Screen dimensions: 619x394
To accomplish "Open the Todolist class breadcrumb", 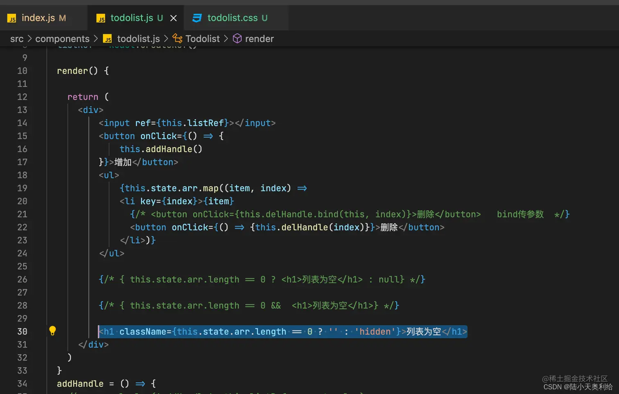I will 203,39.
